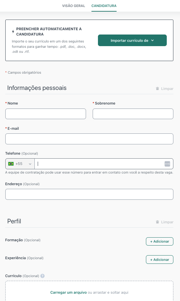Image resolution: width=180 pixels, height=301 pixels.
Task: Select the Candidatura tab
Action: click(x=104, y=6)
